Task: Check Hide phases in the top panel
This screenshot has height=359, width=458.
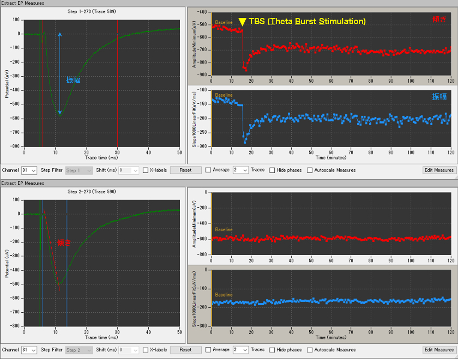Action: tap(272, 170)
